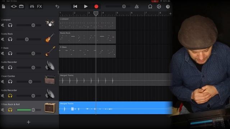Select Audio Recorder speaker icon below P-Bass
The width and height of the screenshot is (230, 129).
click(x=50, y=66)
